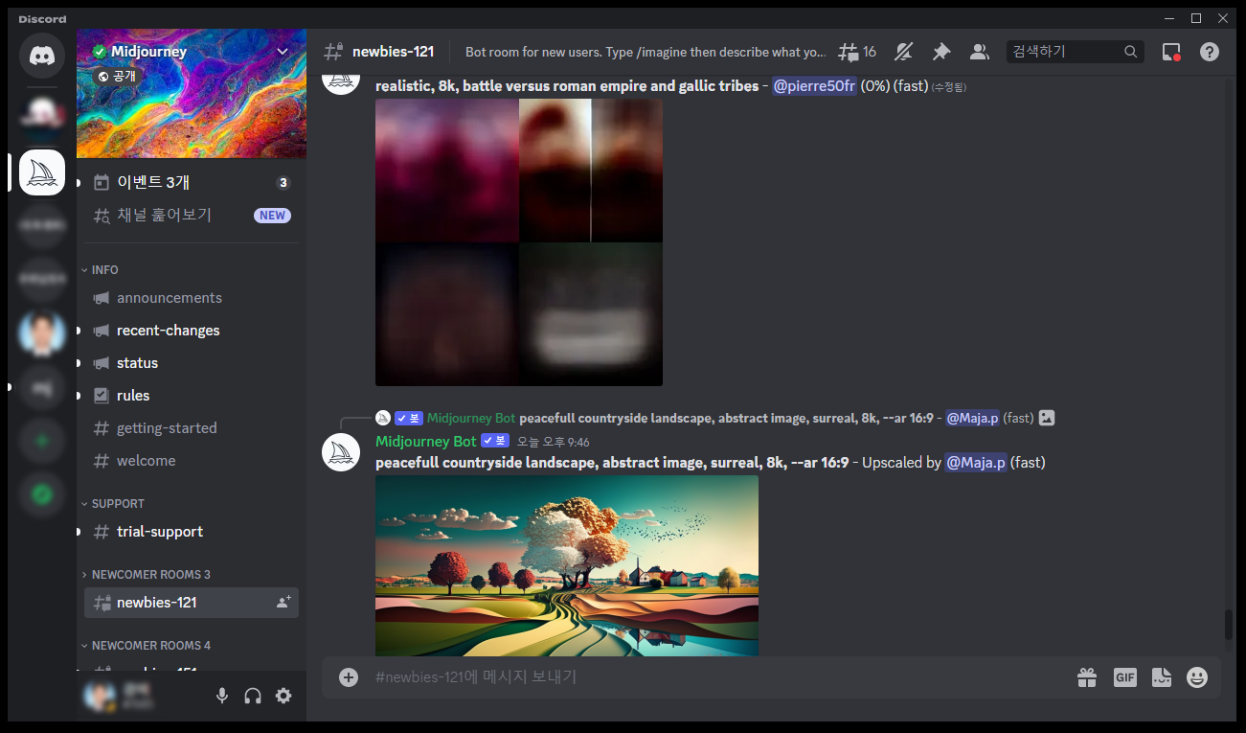Image resolution: width=1246 pixels, height=733 pixels.
Task: Click the 오늘 오후 9:46 timestamp
Action: tap(553, 443)
